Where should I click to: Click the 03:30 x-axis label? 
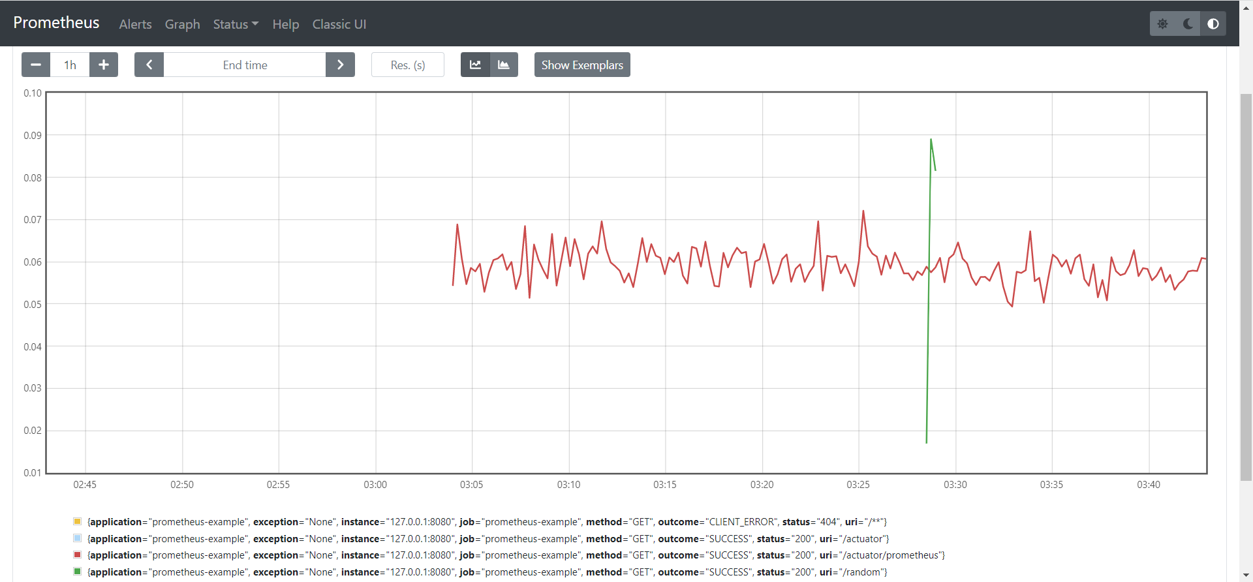pyautogui.click(x=955, y=485)
